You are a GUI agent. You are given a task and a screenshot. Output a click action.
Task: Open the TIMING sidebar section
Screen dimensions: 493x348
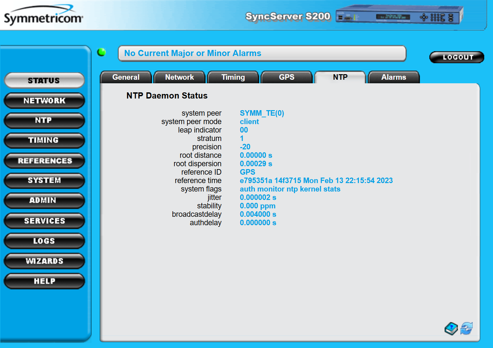pyautogui.click(x=44, y=141)
